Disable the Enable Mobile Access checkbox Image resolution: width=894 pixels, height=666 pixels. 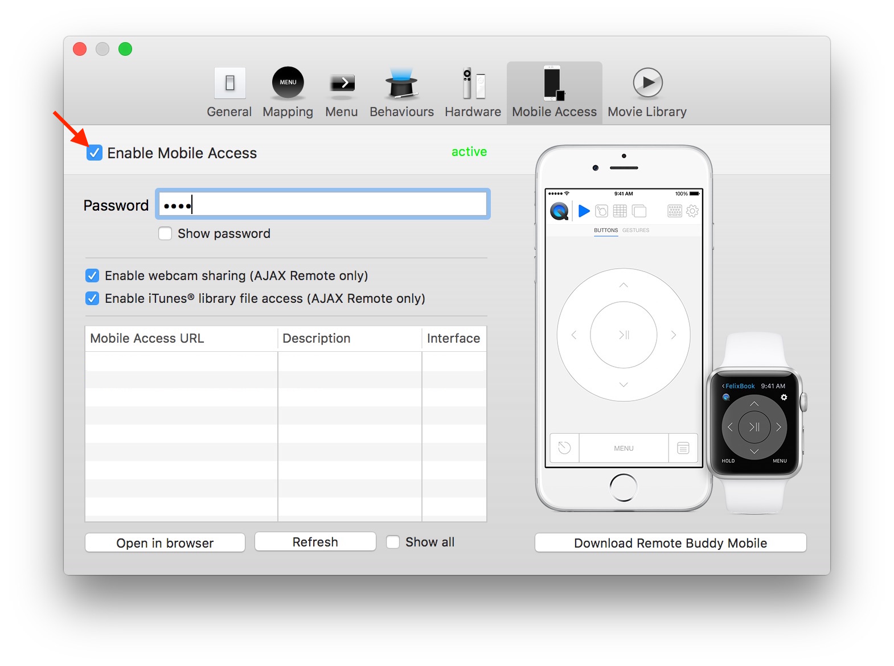coord(95,153)
